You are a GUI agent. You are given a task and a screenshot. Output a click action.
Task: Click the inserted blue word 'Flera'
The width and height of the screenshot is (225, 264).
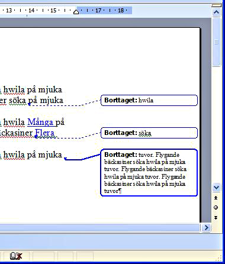pyautogui.click(x=44, y=133)
